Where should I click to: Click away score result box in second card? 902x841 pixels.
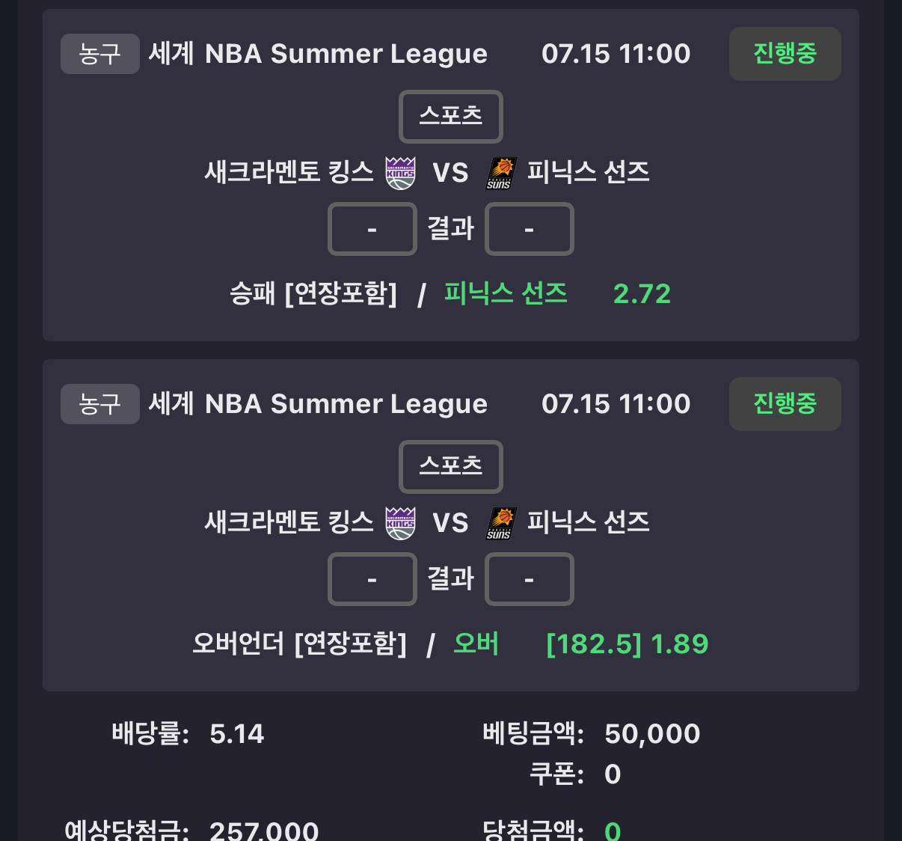click(530, 579)
